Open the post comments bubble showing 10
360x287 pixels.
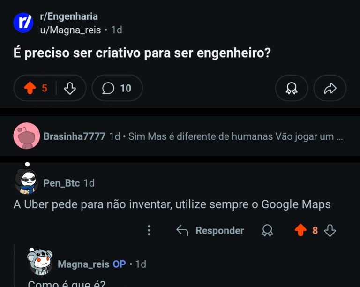(117, 88)
